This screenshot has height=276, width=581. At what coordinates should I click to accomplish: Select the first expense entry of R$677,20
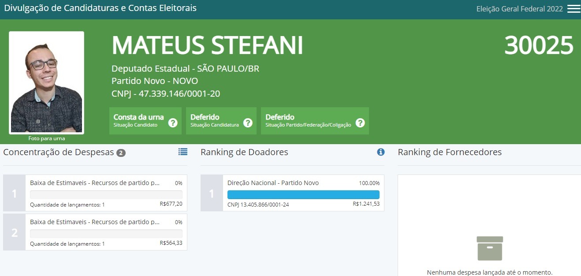pyautogui.click(x=106, y=193)
